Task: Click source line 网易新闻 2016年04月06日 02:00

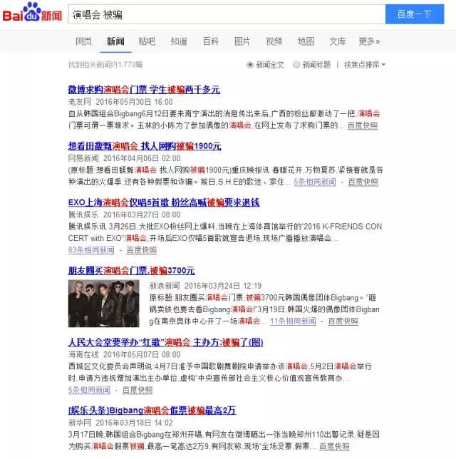Action: 125,158
